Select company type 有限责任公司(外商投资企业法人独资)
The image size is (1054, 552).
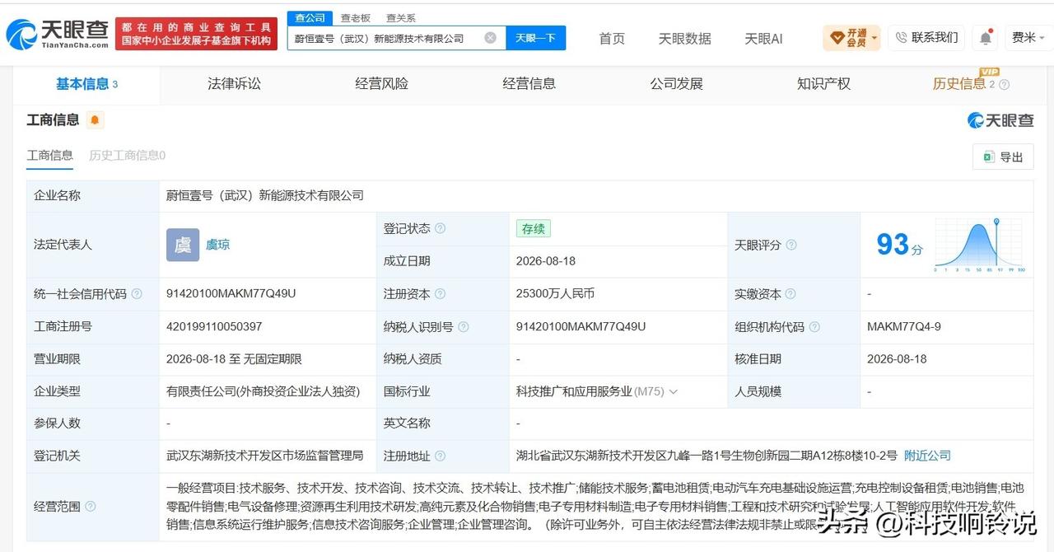[263, 392]
